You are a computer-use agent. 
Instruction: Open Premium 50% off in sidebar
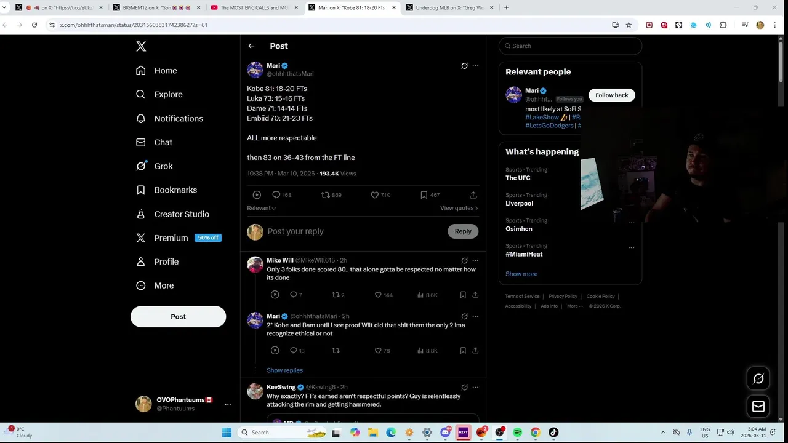pyautogui.click(x=179, y=238)
